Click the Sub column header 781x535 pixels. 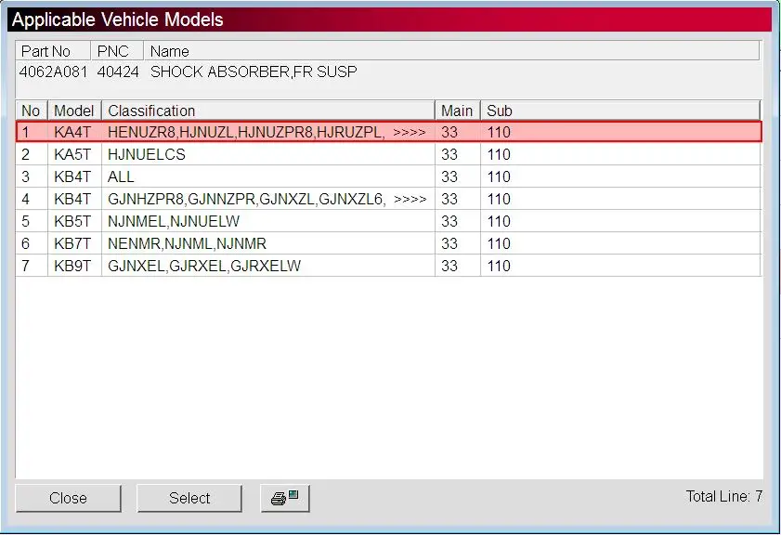pos(620,111)
